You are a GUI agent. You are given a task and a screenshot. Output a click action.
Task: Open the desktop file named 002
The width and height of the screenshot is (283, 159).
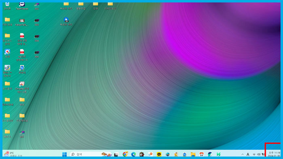[37, 6]
